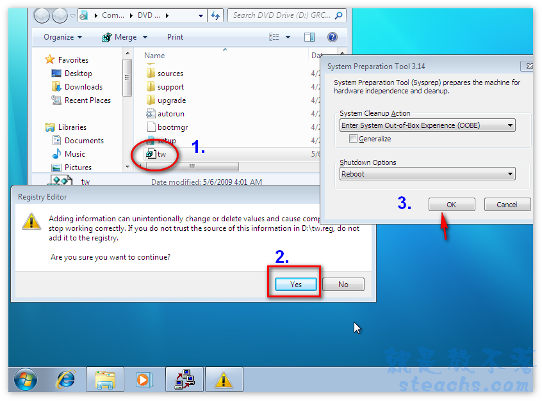
Task: Open the view options dropdown arrow
Action: tap(288, 37)
